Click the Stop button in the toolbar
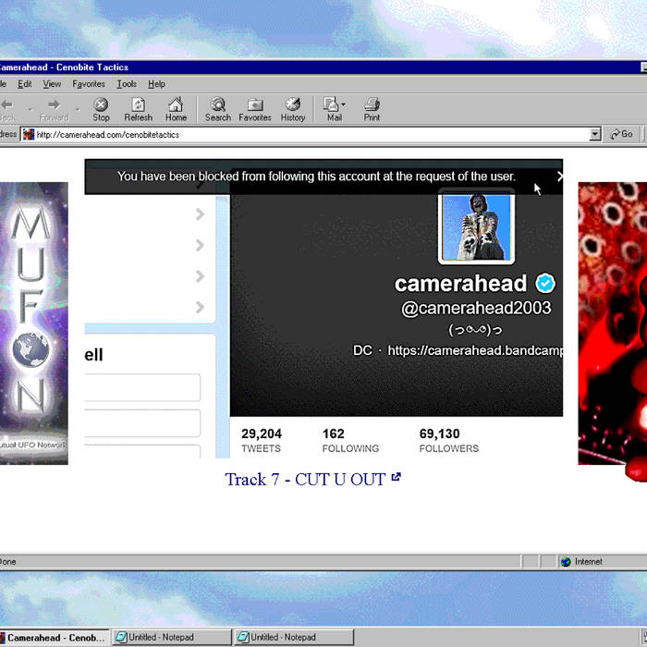Image resolution: width=647 pixels, height=647 pixels. [x=101, y=108]
